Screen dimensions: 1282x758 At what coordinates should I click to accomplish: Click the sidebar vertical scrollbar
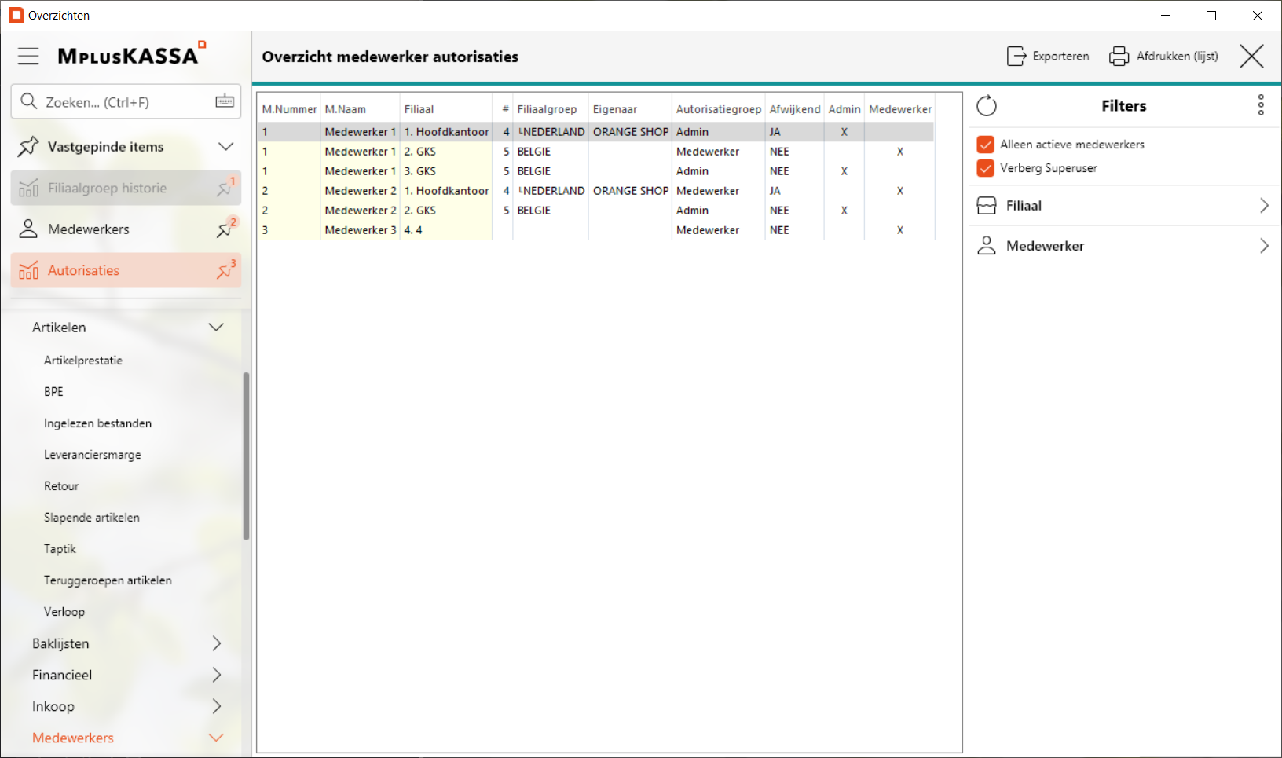pos(246,456)
